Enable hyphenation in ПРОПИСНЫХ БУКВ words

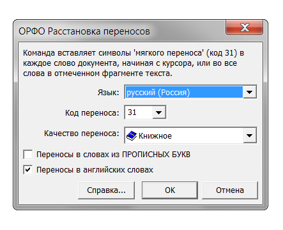28,155
